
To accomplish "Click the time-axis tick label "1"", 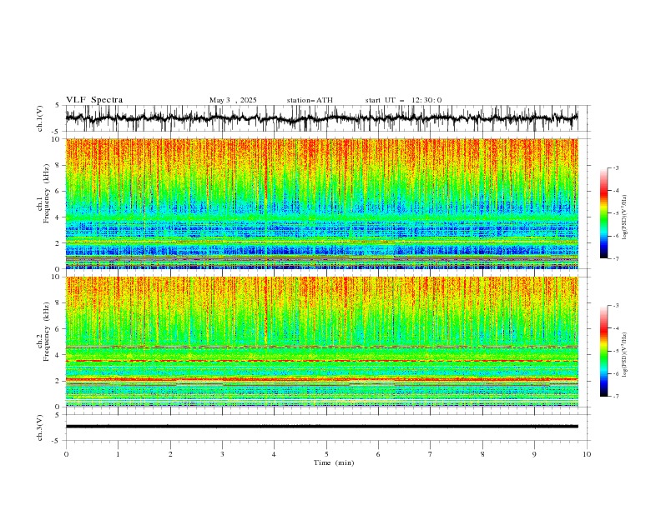I will pos(118,454).
